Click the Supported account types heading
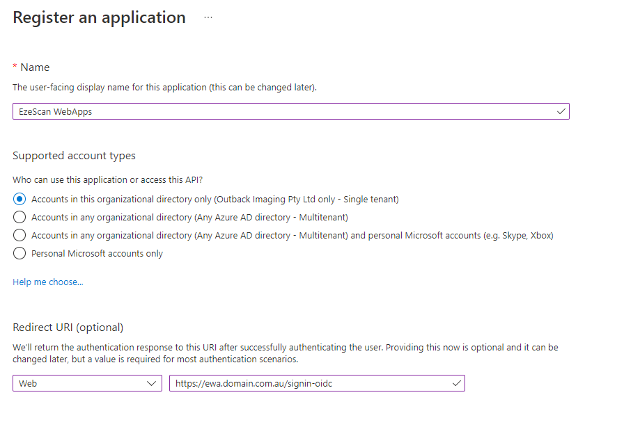The image size is (640, 436). [74, 156]
